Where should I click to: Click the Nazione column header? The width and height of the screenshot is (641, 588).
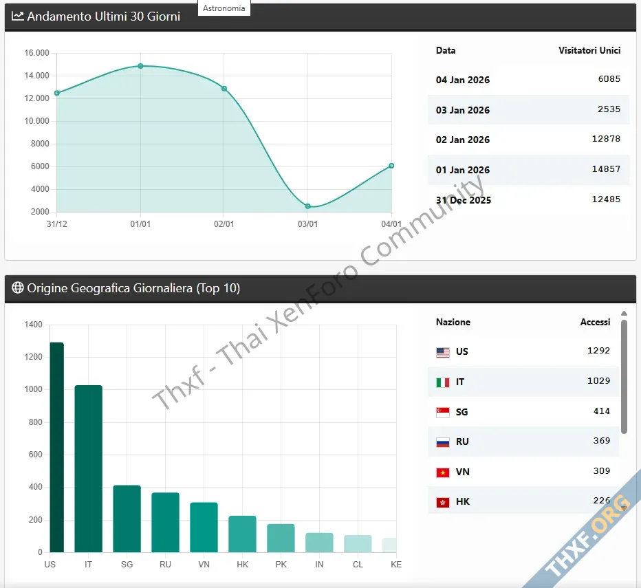453,322
